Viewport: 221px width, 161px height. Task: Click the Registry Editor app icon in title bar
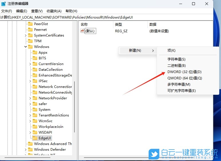pyautogui.click(x=3, y=4)
